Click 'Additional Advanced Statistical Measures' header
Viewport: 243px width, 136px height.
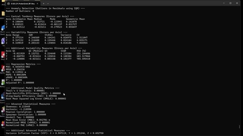pyautogui.click(x=38, y=131)
